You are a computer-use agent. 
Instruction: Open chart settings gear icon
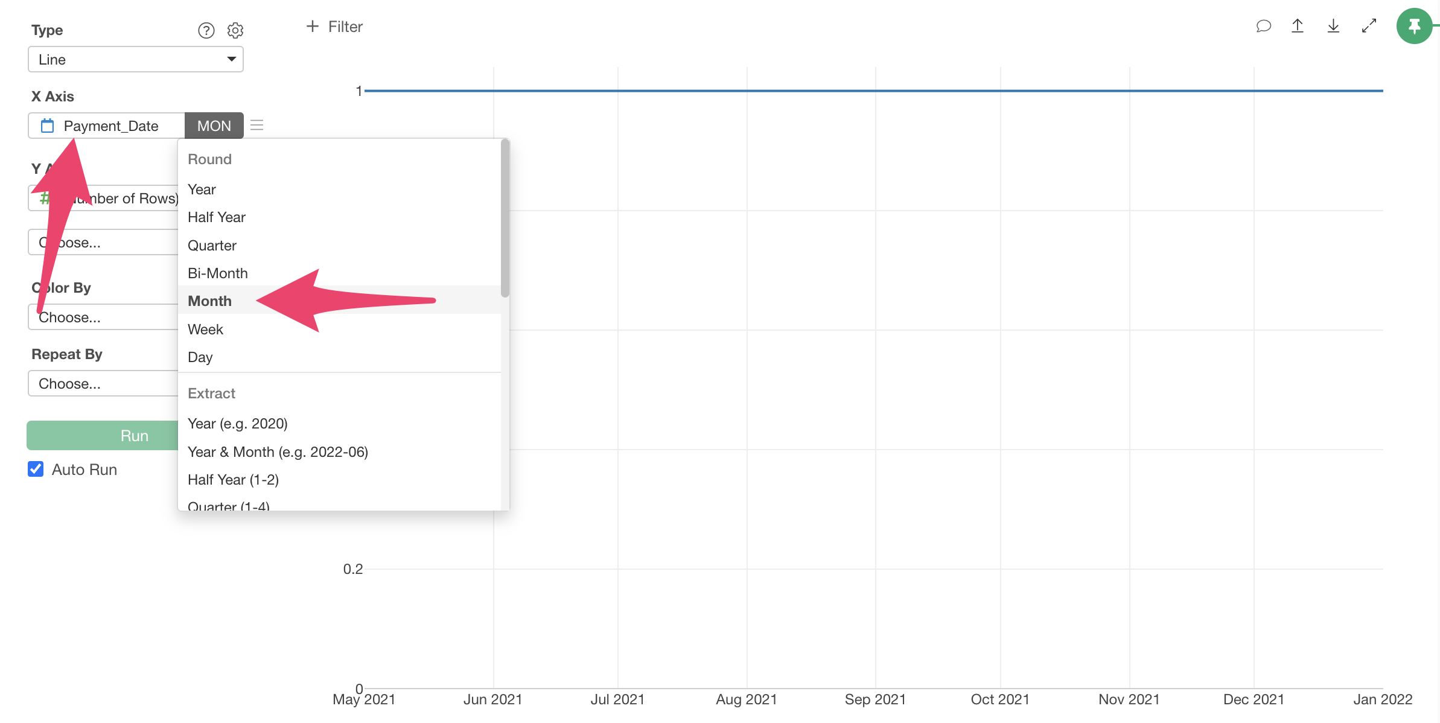235,30
